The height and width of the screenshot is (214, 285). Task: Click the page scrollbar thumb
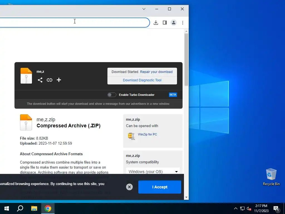[x=186, y=60]
